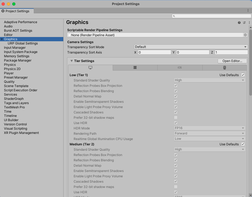Toggle Use Defaults for Medium (Tier 2)

(x=243, y=144)
